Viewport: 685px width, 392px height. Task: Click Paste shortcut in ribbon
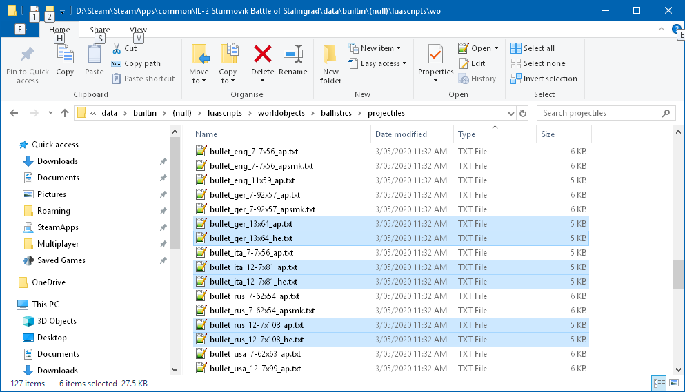click(143, 79)
